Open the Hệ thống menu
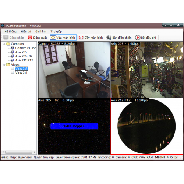 [x=10, y=32]
